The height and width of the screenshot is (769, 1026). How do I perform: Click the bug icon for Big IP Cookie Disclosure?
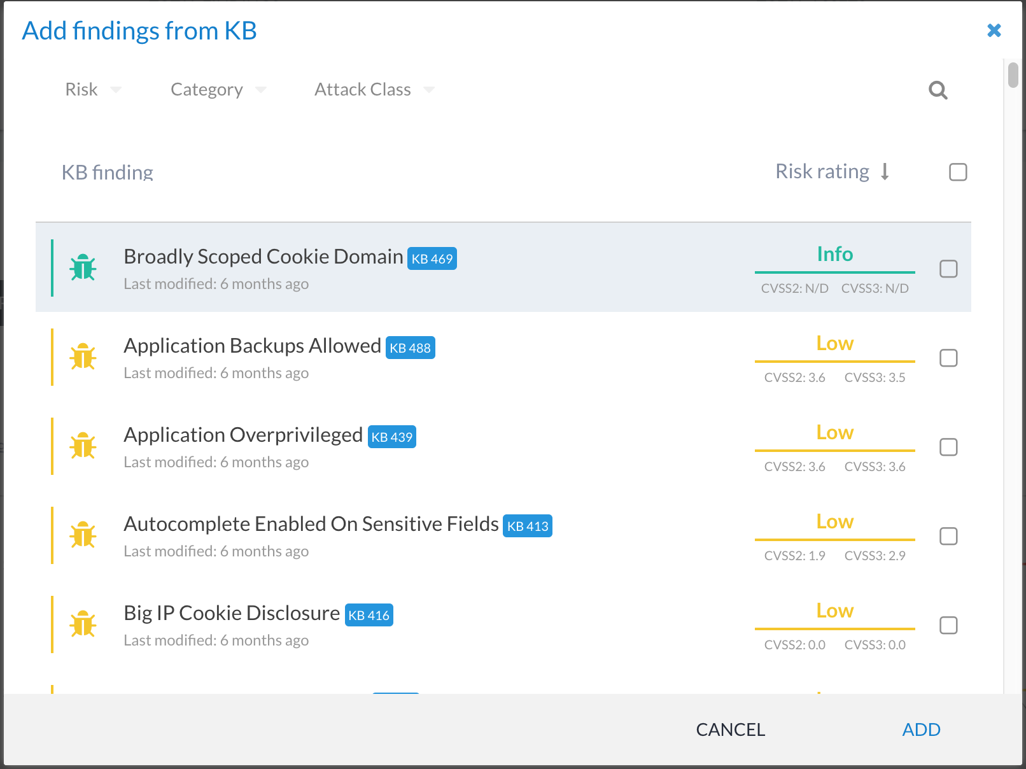coord(83,624)
